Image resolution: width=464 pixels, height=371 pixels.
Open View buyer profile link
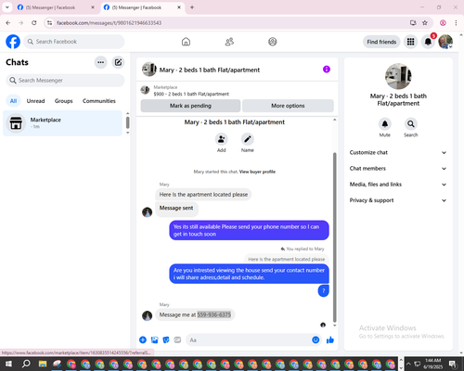(x=257, y=172)
